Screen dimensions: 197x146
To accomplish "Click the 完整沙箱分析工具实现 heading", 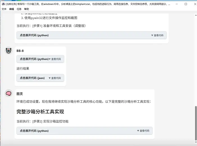I will [40, 111].
